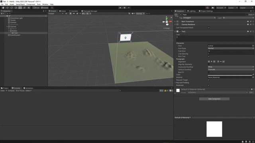Viewport: 255px width, 143px height.
Task: Toggle Align By Geometry checkbox
Action: [209, 64]
